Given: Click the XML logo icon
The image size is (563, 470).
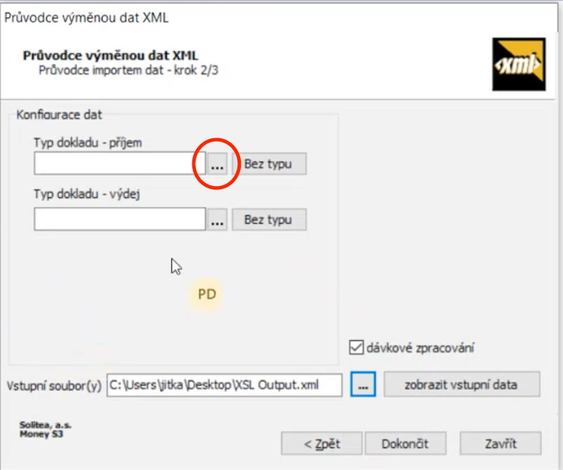Looking at the screenshot, I should (519, 65).
